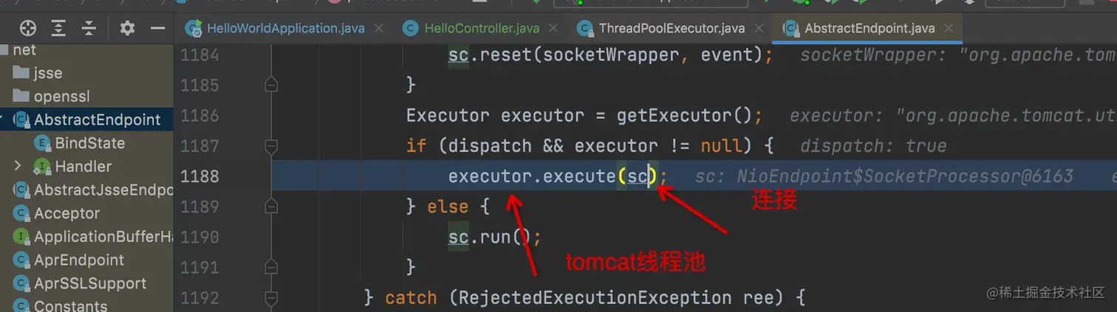Close the HelloWorldApplication.java tab

379,29
